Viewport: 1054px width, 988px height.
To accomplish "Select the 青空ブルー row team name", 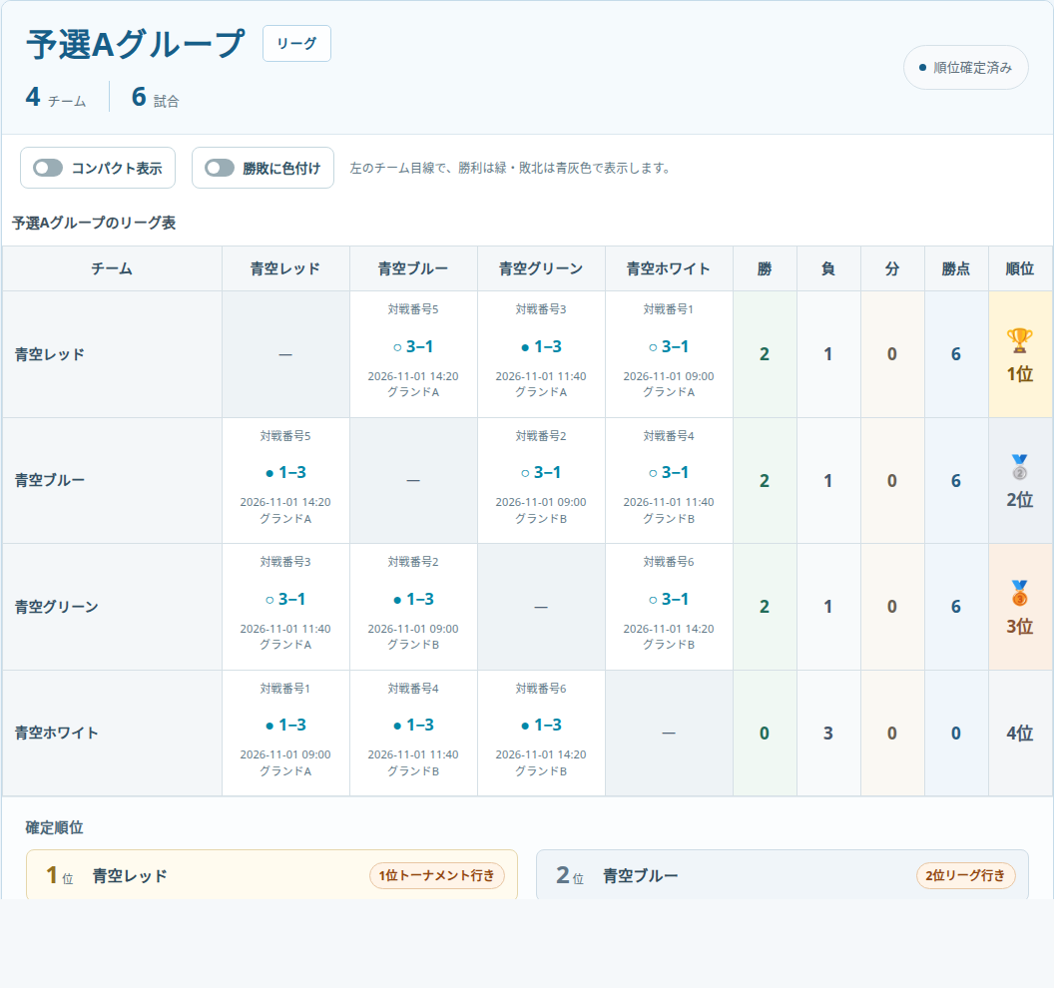I will pyautogui.click(x=50, y=481).
